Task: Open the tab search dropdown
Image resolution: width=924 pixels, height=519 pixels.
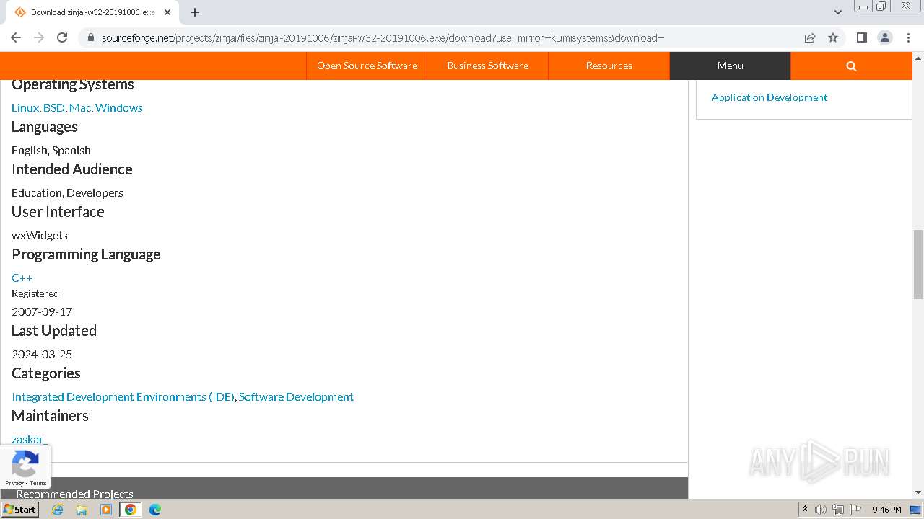Action: pos(838,12)
